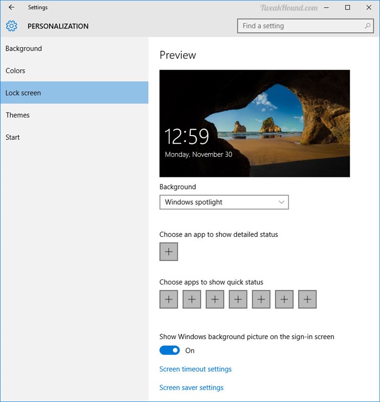Click the Personalization gear icon
The width and height of the screenshot is (380, 402).
(12, 26)
